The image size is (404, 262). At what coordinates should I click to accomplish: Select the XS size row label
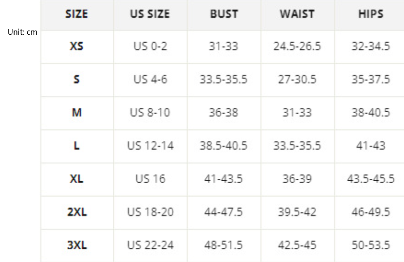pyautogui.click(x=77, y=46)
